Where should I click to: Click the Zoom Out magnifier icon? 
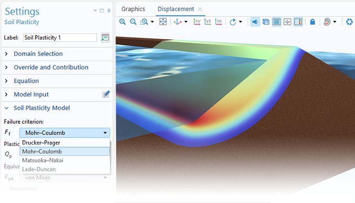click(x=133, y=22)
